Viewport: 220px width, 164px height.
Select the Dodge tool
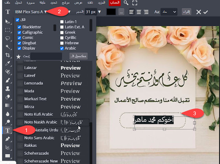click(x=8, y=122)
